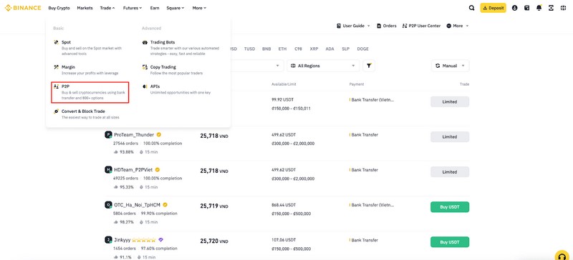Select P2P in the Trade menu
Screen dimensions: 573x260
pos(90,92)
